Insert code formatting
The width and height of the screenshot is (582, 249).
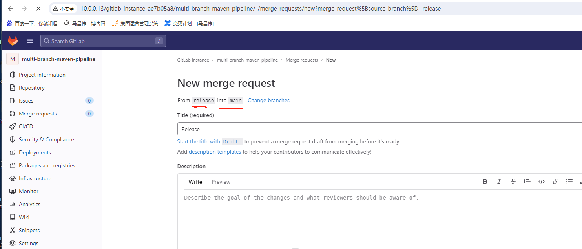click(x=542, y=181)
